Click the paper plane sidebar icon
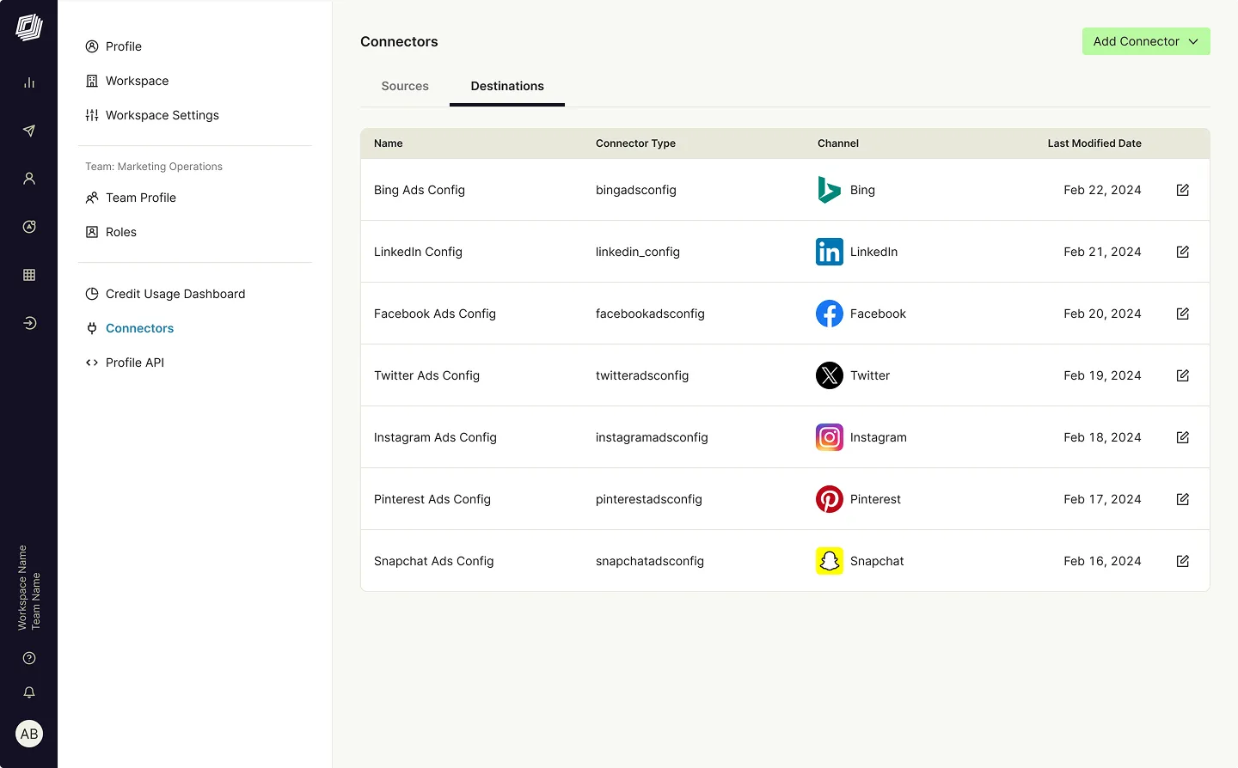This screenshot has height=768, width=1238. click(x=29, y=131)
